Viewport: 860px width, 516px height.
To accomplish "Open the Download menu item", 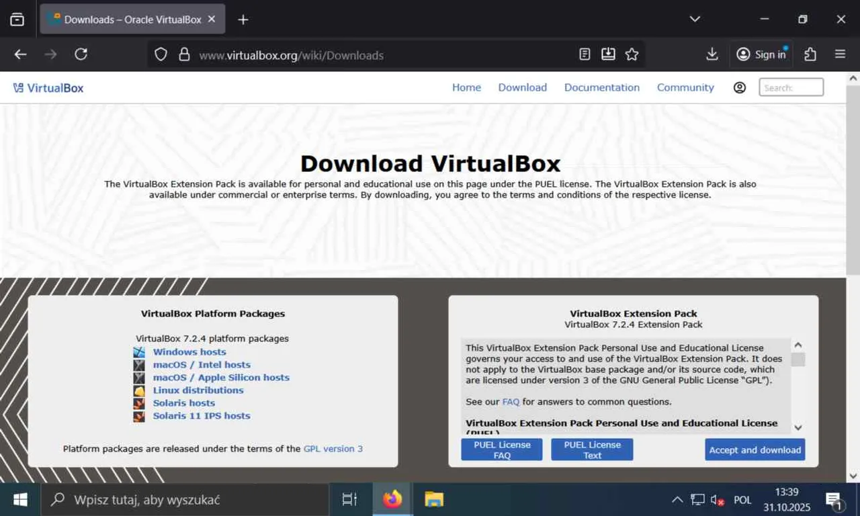I will coord(523,87).
